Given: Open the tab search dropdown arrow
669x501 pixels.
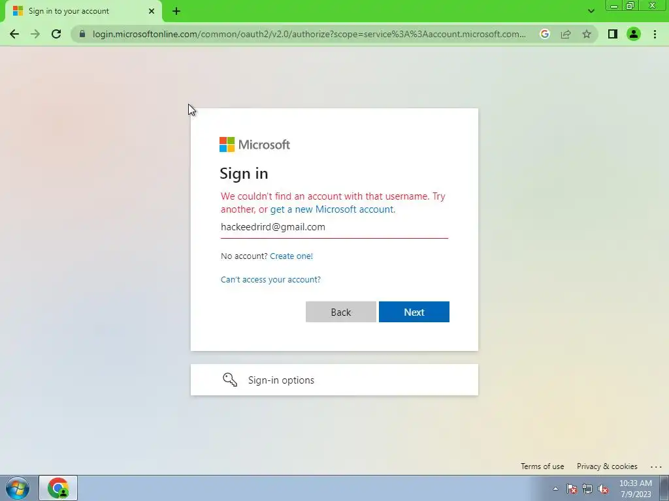Looking at the screenshot, I should coord(591,11).
